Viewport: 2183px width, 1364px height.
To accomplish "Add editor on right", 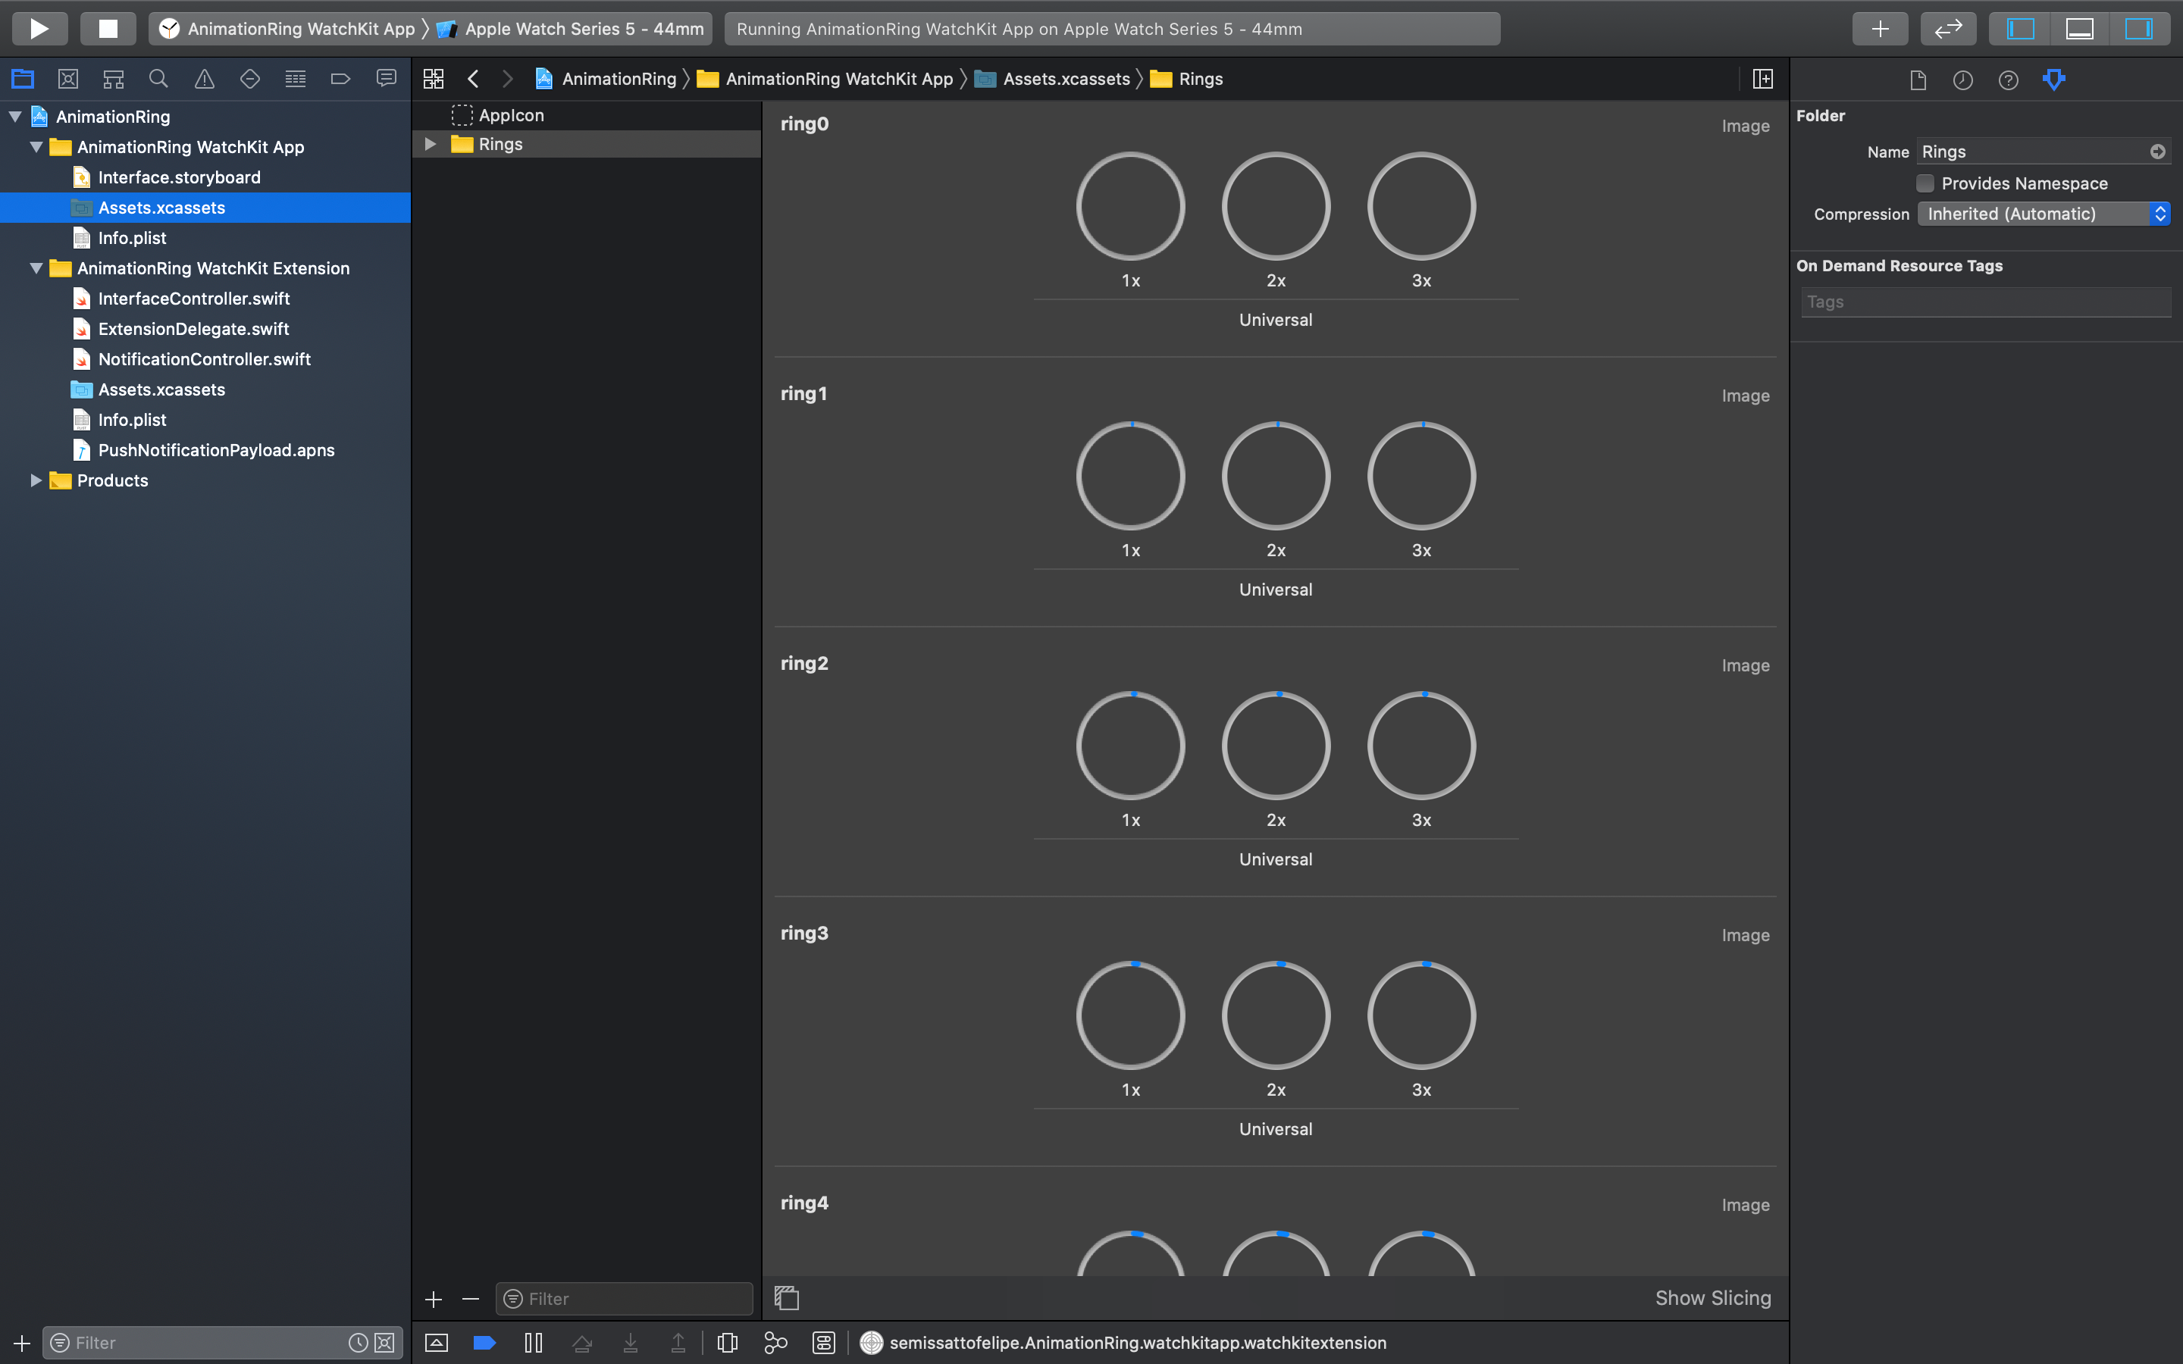I will click(x=1762, y=79).
